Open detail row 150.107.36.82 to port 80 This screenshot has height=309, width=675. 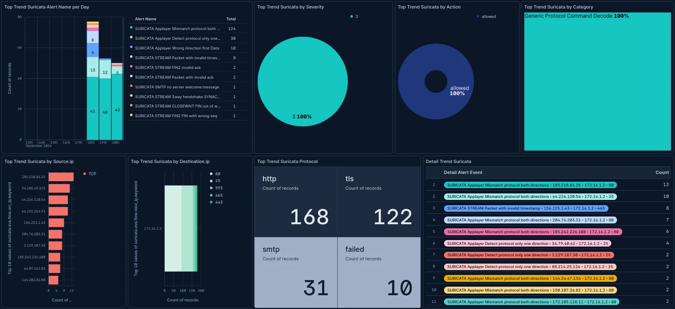coord(530,290)
